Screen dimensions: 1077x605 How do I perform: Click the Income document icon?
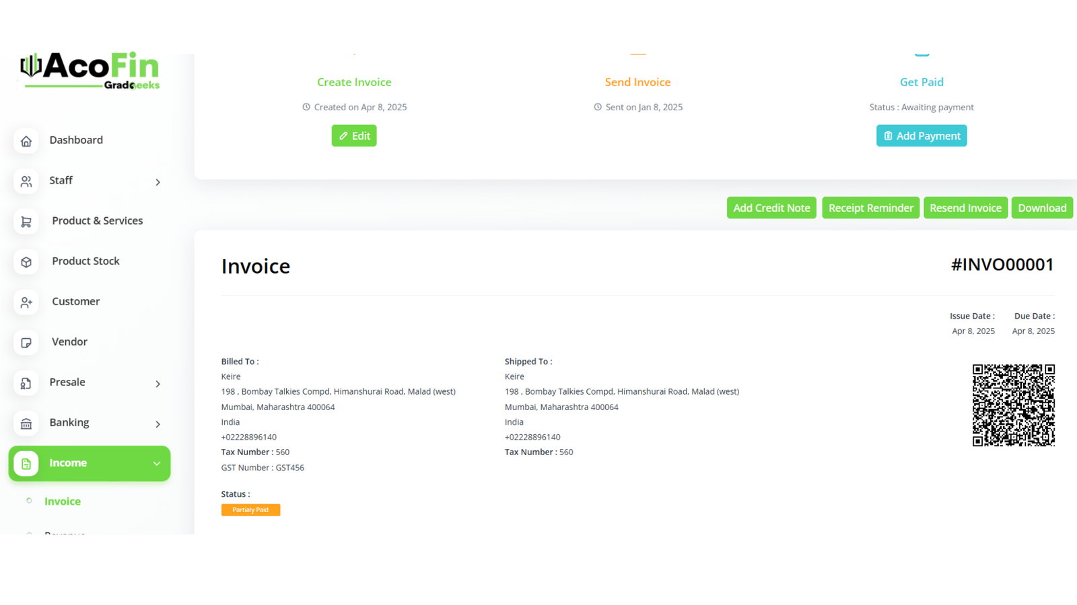(x=26, y=464)
